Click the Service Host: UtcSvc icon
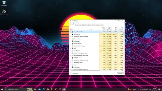 [72, 62]
